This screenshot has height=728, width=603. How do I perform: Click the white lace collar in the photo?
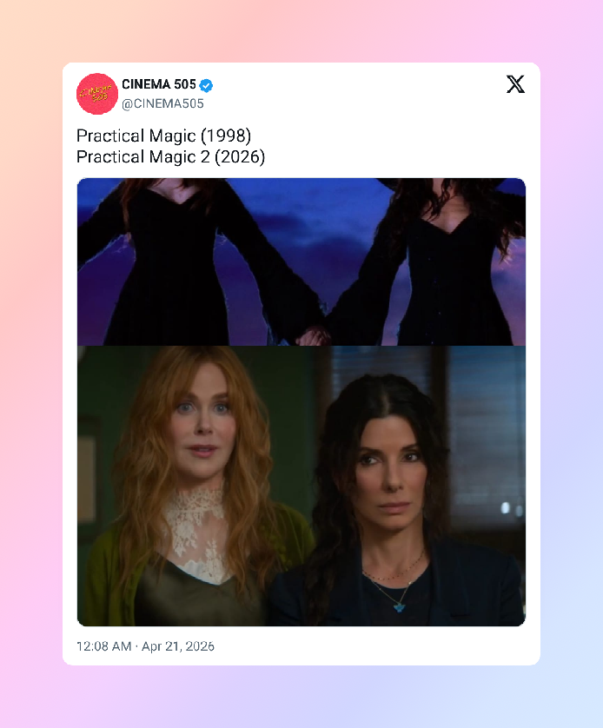pos(195,527)
